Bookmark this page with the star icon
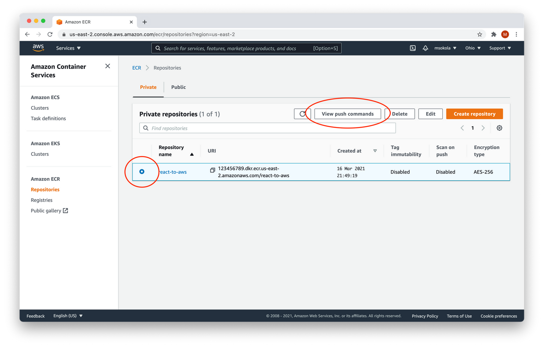Screen dimensions: 544x348 pos(479,34)
